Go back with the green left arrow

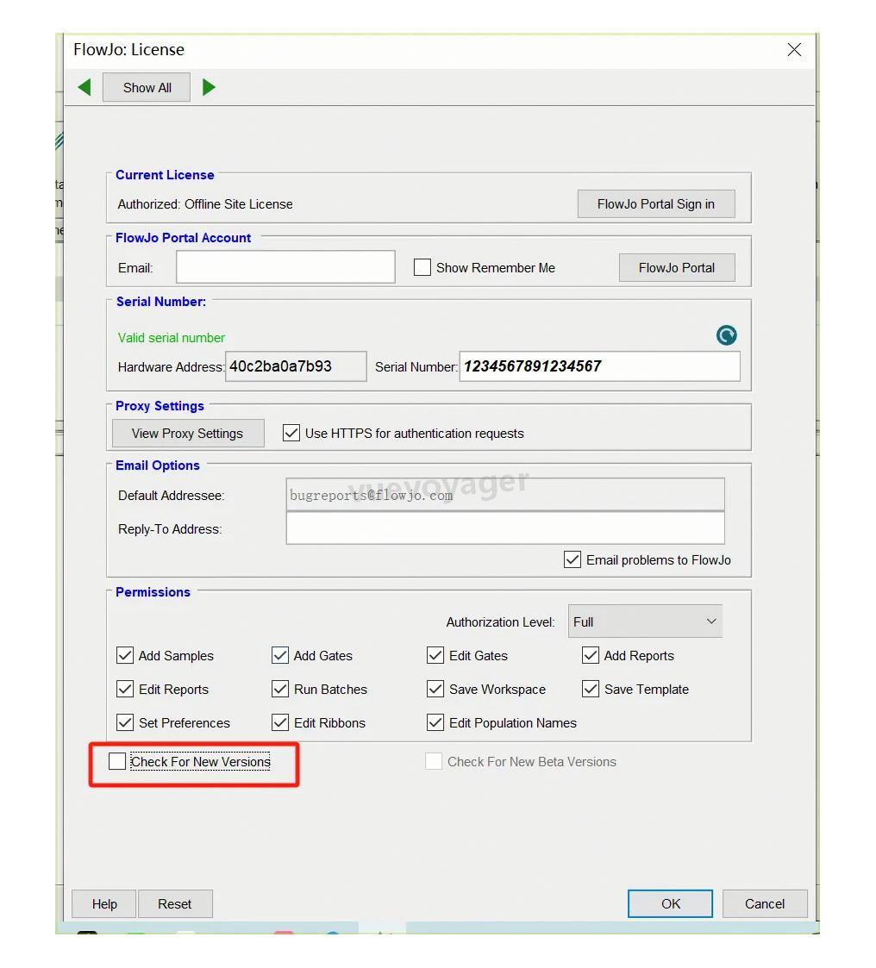click(x=85, y=87)
